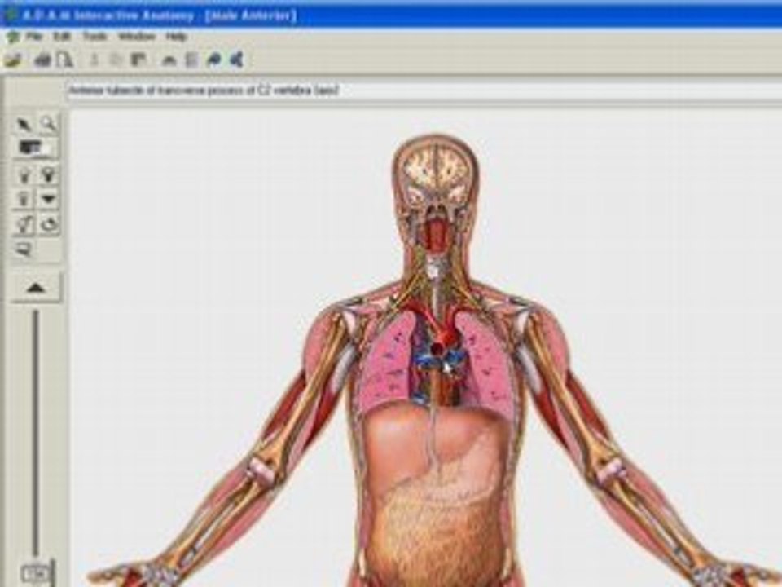Open the Help menu
This screenshot has width=782, height=587.
tap(176, 37)
